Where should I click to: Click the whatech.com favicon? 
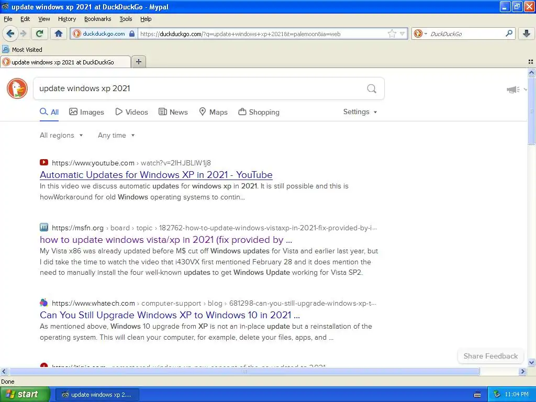[44, 303]
